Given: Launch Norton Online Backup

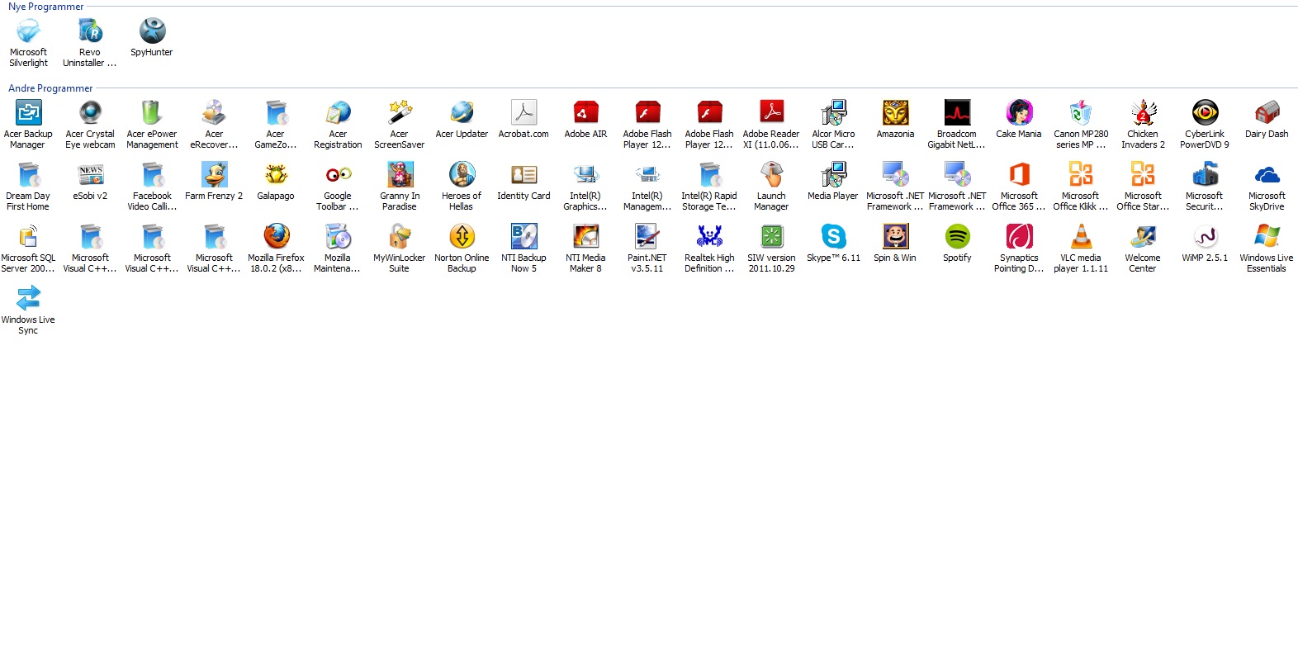Looking at the screenshot, I should [x=462, y=236].
